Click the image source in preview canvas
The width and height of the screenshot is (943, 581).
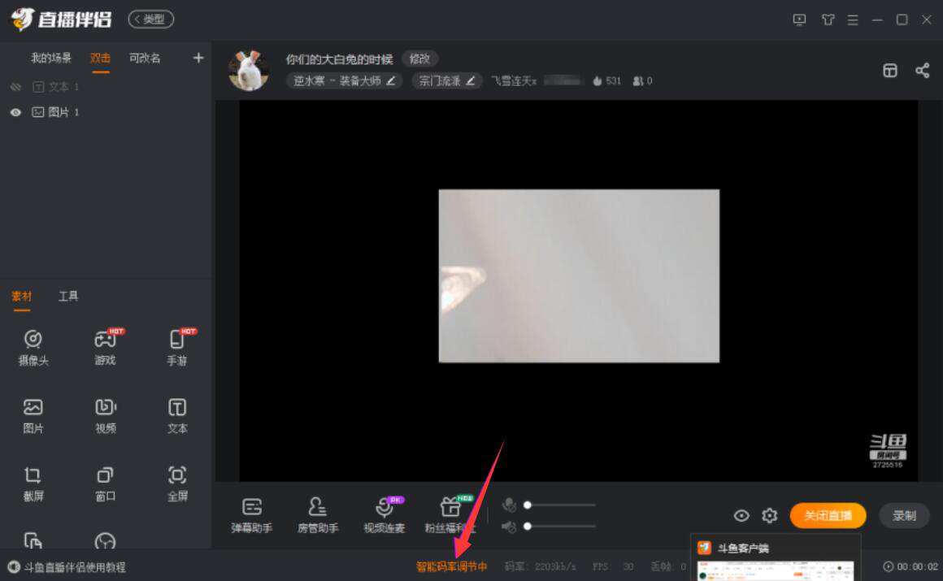pyautogui.click(x=579, y=276)
